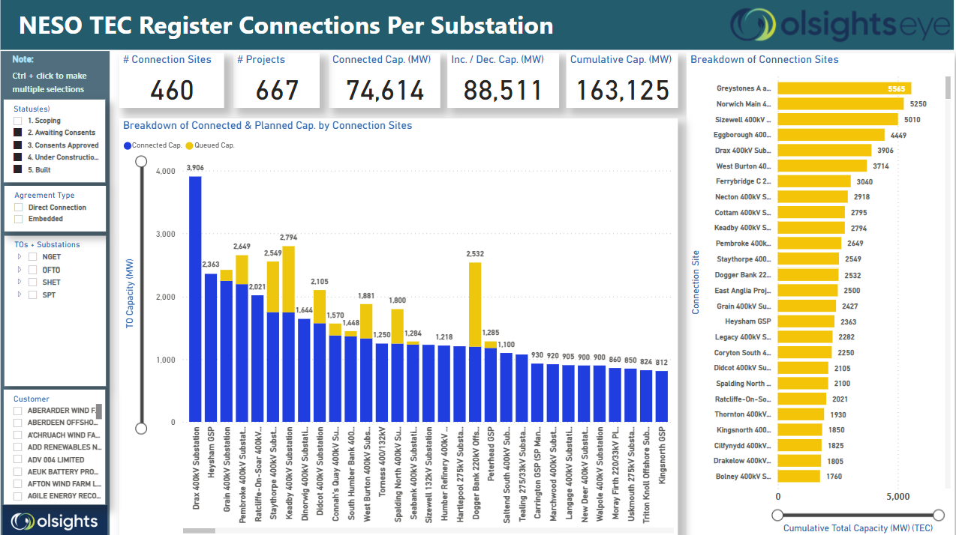Select customer ADV 004 LIMITED checkbox

[18, 460]
